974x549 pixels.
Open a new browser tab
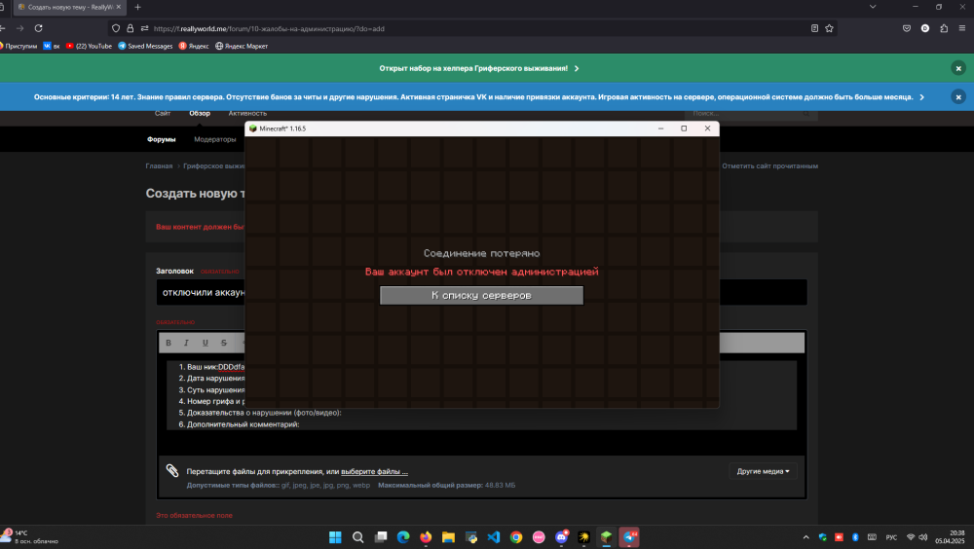138,8
